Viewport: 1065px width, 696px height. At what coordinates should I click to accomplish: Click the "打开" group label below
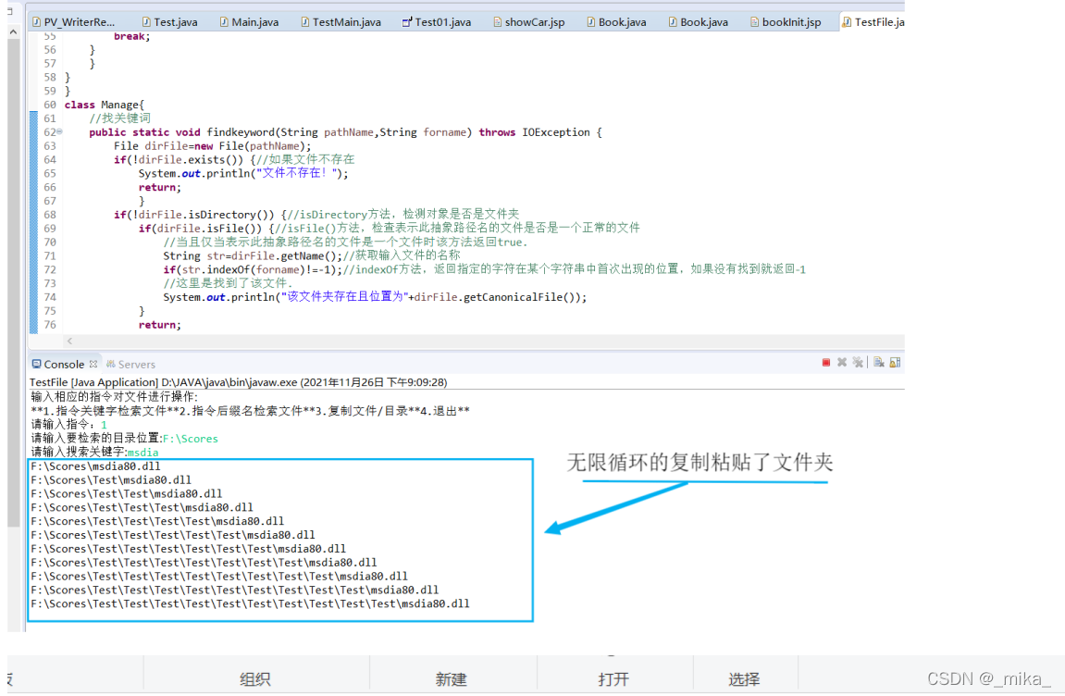tap(613, 679)
